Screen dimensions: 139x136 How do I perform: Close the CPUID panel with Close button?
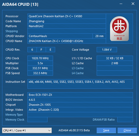click(x=127, y=130)
